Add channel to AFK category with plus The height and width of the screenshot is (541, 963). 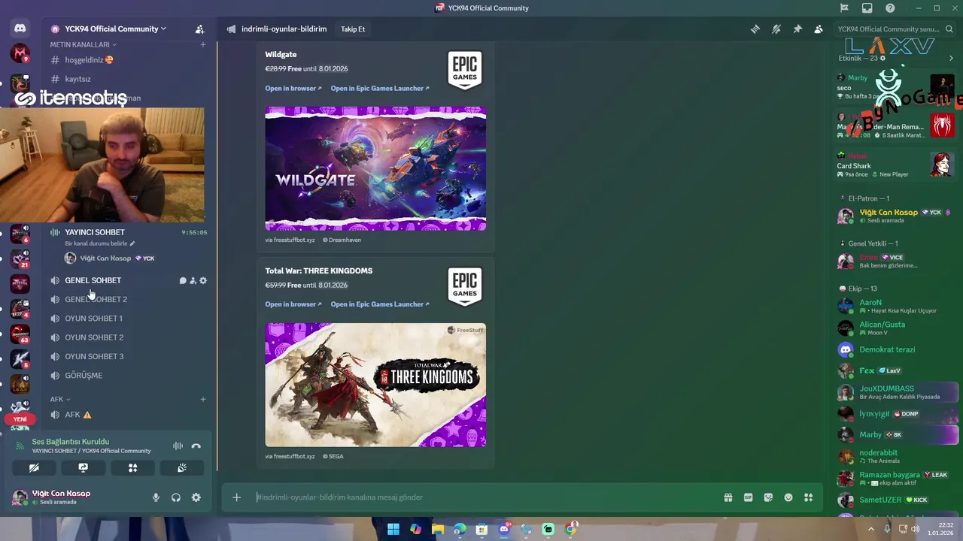coord(202,400)
